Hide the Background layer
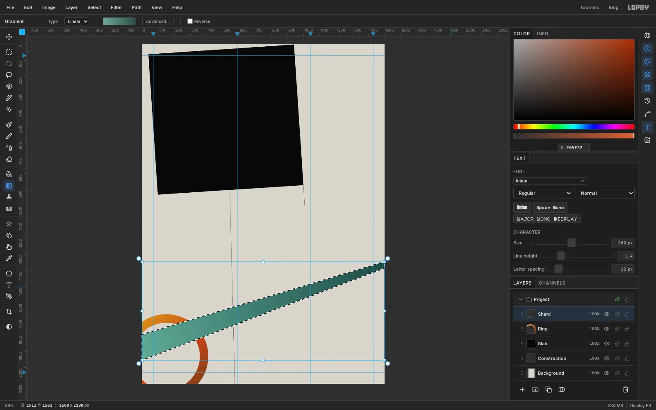The height and width of the screenshot is (410, 656). click(607, 373)
